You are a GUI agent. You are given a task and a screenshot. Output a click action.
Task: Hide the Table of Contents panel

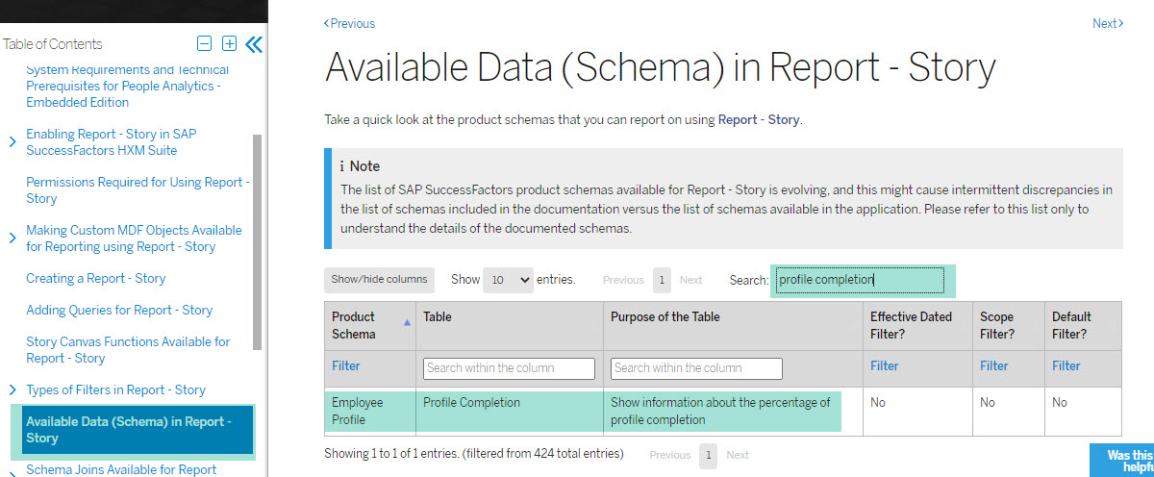click(254, 43)
